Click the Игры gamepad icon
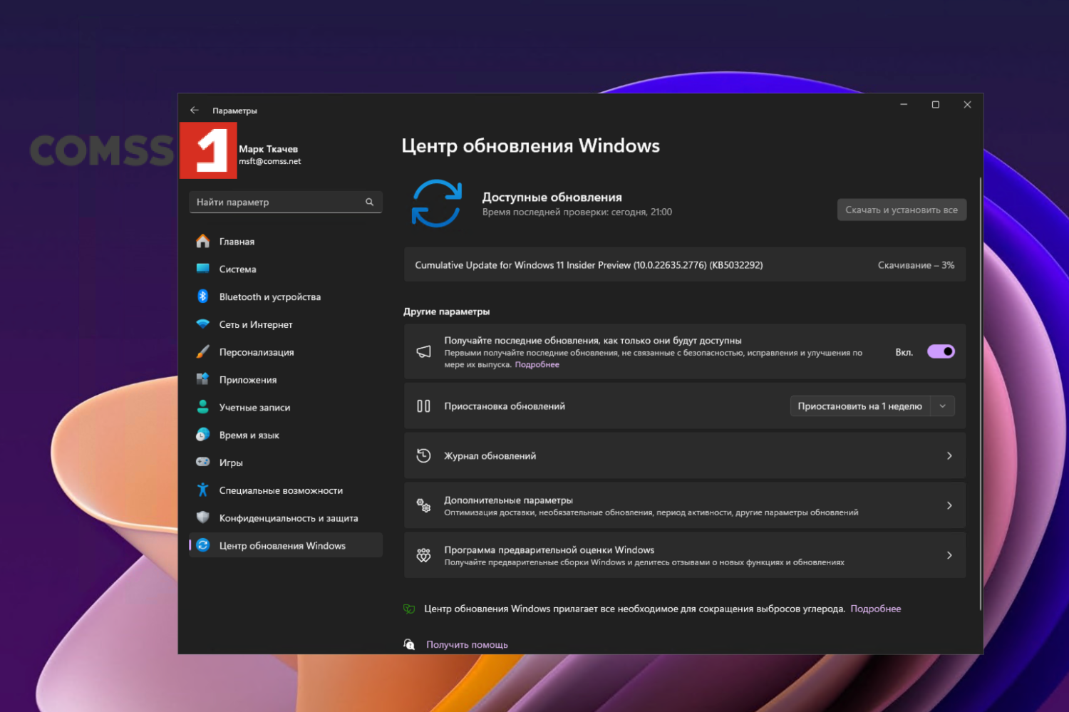This screenshot has height=712, width=1069. pos(203,462)
